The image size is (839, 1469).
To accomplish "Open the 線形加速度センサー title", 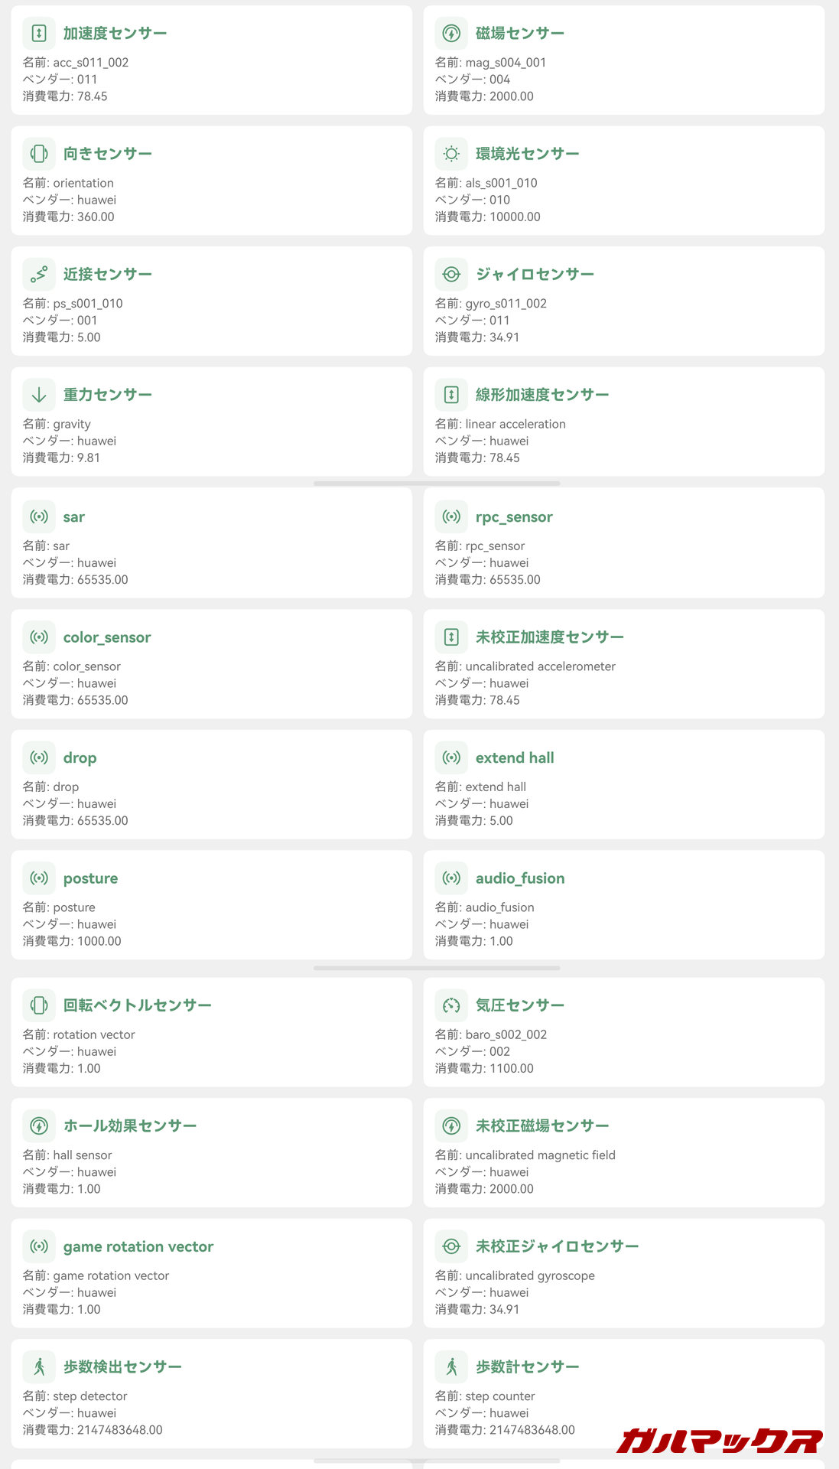I will coord(542,395).
